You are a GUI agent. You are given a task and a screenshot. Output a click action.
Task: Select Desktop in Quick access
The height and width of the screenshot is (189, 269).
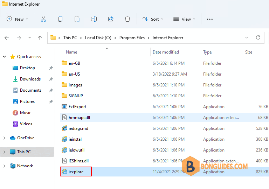27,68
